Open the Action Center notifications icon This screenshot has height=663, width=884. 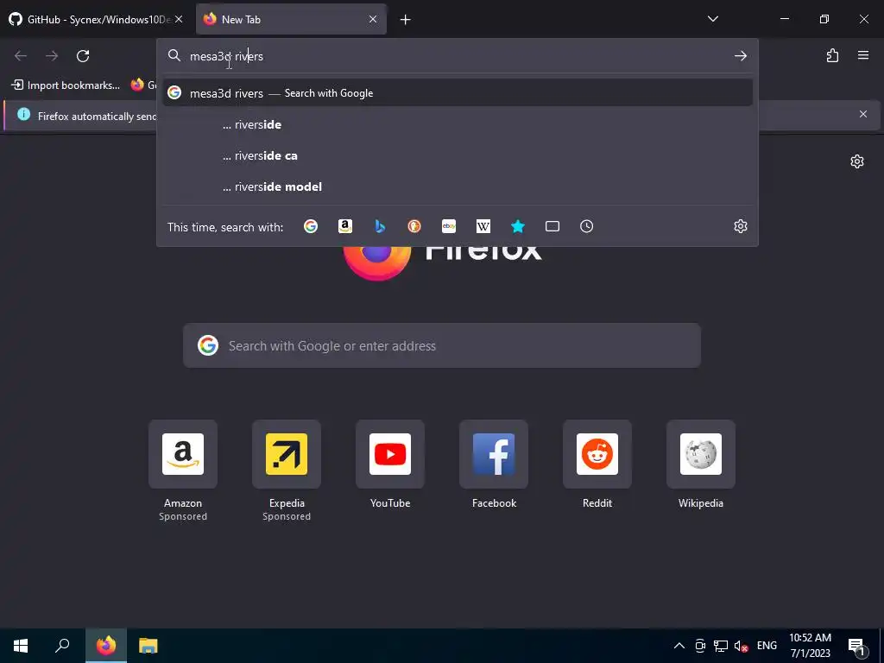point(857,646)
